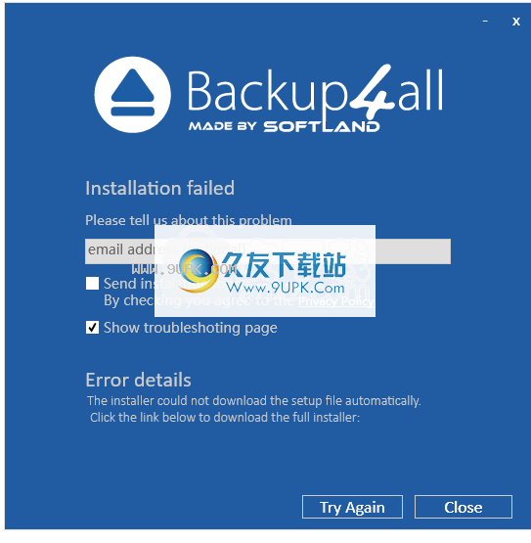This screenshot has width=531, height=543.
Task: Click the 9UPK watermark globe icon
Action: point(198,271)
